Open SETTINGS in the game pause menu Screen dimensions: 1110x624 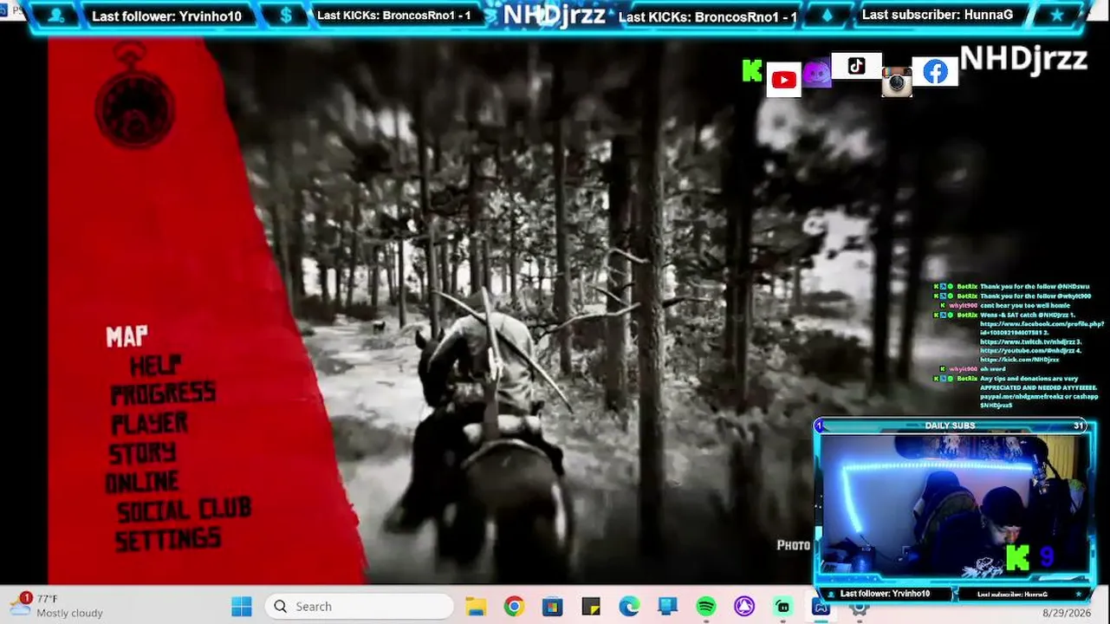pyautogui.click(x=168, y=539)
